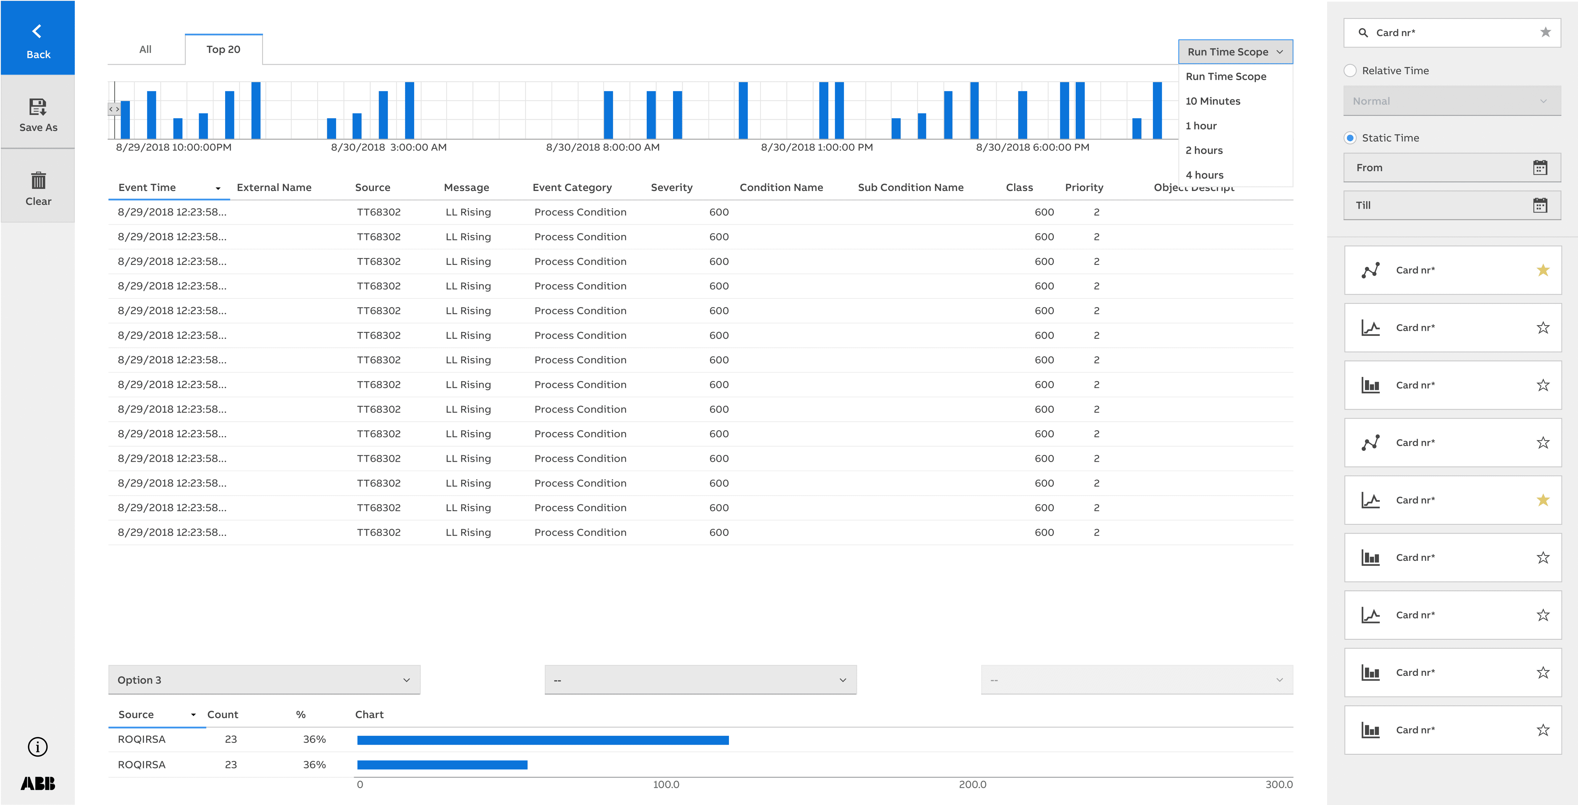
Task: Click the Clear trash icon
Action: 38,181
